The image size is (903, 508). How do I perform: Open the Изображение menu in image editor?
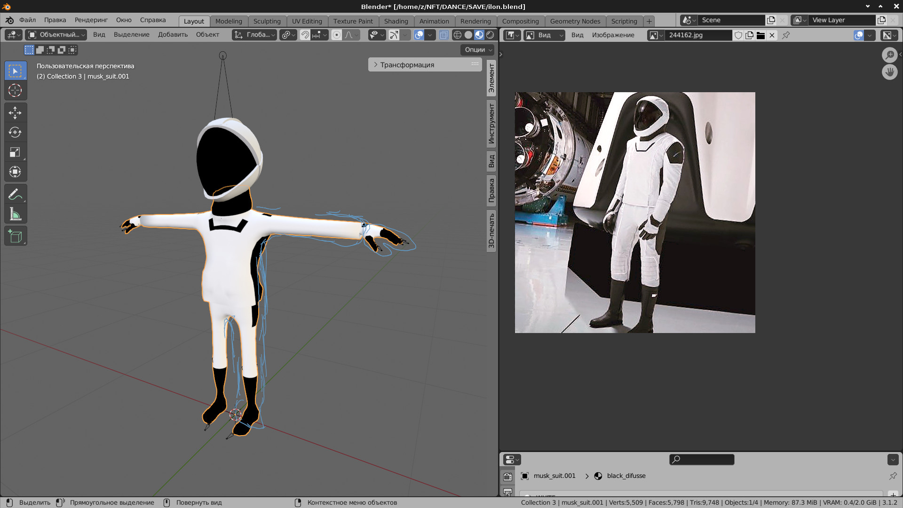click(x=613, y=35)
